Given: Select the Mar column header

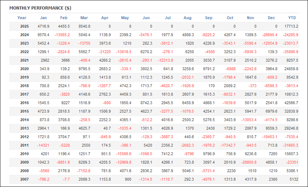Looking at the screenshot, I should [x=84, y=18].
